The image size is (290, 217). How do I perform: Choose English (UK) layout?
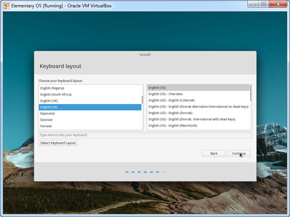tap(90, 101)
